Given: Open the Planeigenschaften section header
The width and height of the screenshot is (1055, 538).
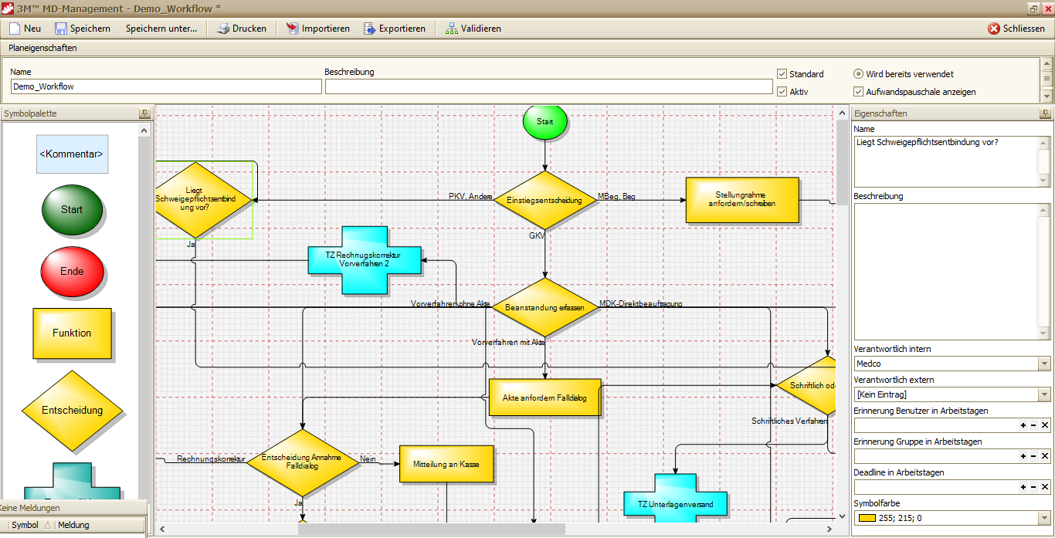Looking at the screenshot, I should pyautogui.click(x=43, y=48).
